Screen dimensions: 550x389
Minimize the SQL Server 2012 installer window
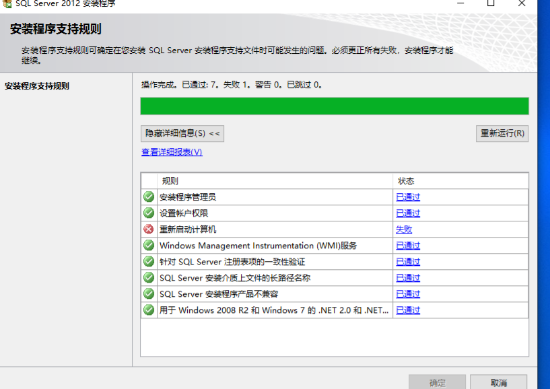[x=460, y=3]
